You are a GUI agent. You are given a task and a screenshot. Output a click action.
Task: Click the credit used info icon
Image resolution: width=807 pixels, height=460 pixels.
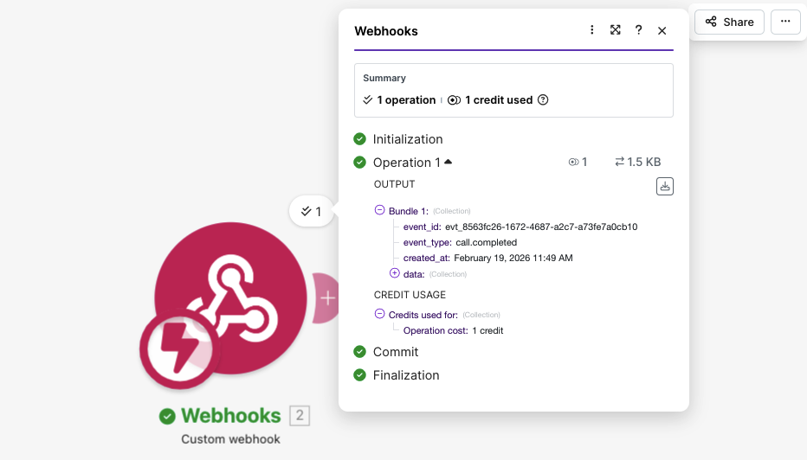[543, 100]
